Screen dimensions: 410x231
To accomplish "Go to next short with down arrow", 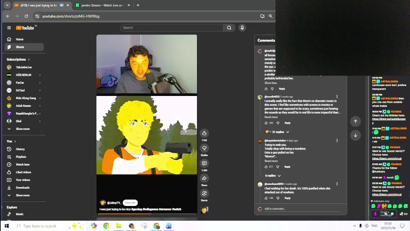I will click(x=355, y=135).
